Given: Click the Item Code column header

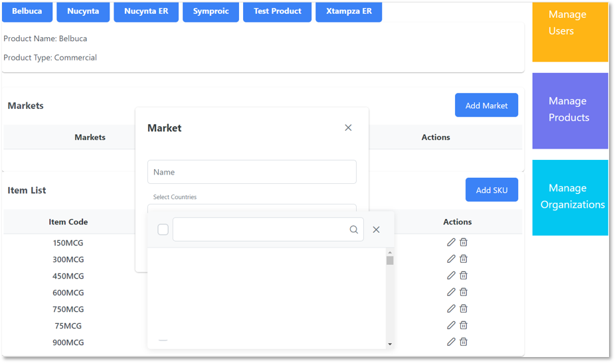Looking at the screenshot, I should tap(68, 222).
